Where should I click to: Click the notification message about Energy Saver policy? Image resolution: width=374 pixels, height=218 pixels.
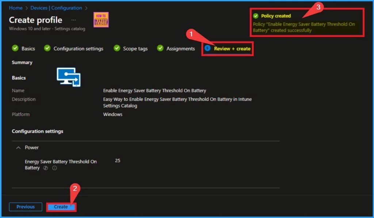coord(304,27)
